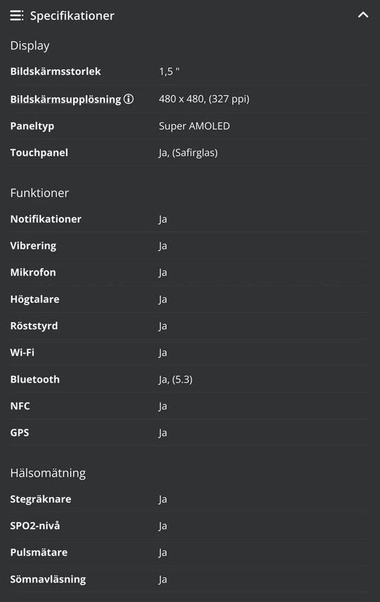This screenshot has width=380, height=602.
Task: Click the Notifikationer row label
Action: (x=46, y=219)
